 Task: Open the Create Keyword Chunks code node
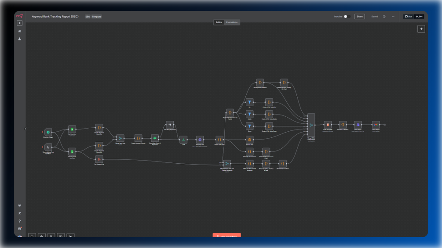click(x=139, y=138)
